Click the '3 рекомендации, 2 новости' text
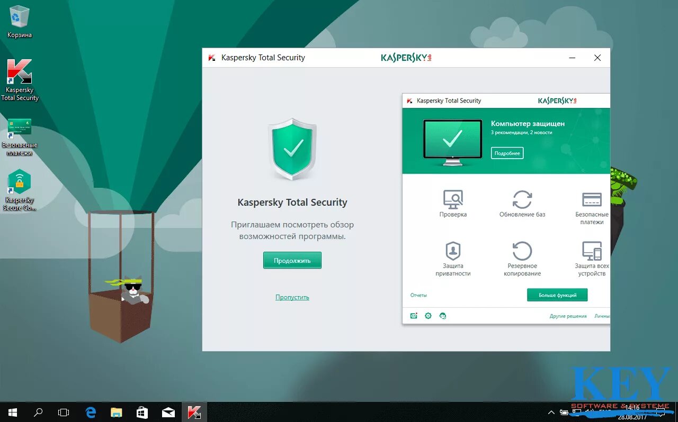This screenshot has height=422, width=678. (x=521, y=133)
